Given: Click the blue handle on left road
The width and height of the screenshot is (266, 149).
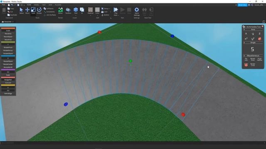Looking at the screenshot, I should [x=66, y=104].
